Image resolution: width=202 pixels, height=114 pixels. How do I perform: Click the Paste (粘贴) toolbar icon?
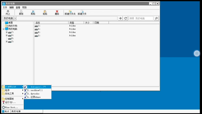click(45, 11)
